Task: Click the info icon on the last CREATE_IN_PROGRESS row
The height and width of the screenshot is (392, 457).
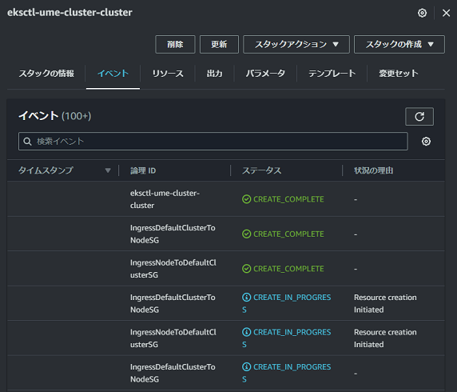Action: click(246, 366)
